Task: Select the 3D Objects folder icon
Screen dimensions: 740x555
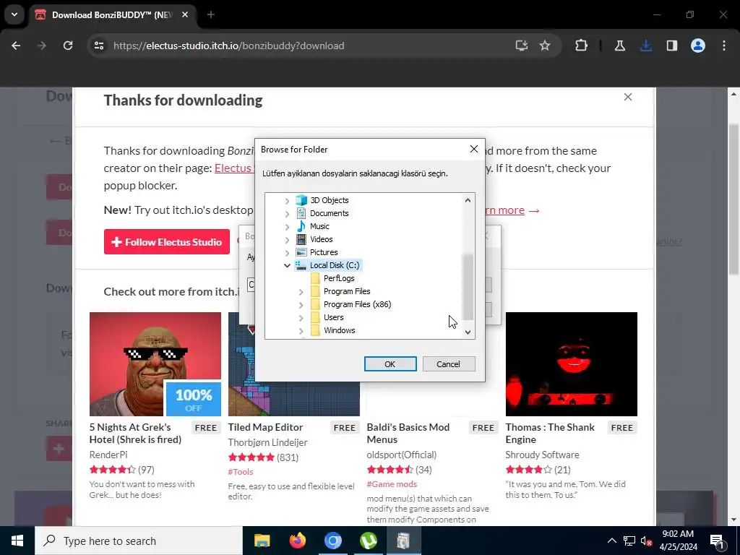Action: coord(301,200)
